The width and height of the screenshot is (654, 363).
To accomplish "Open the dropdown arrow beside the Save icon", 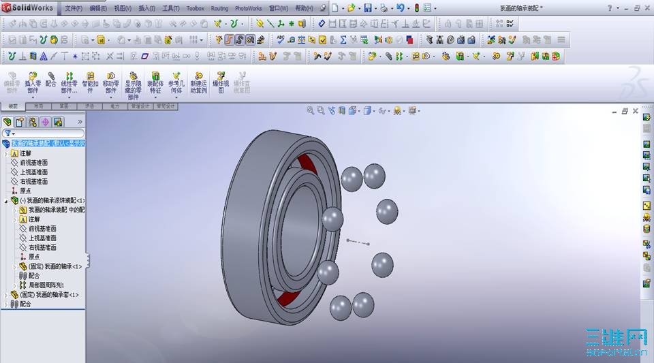I will (375, 8).
